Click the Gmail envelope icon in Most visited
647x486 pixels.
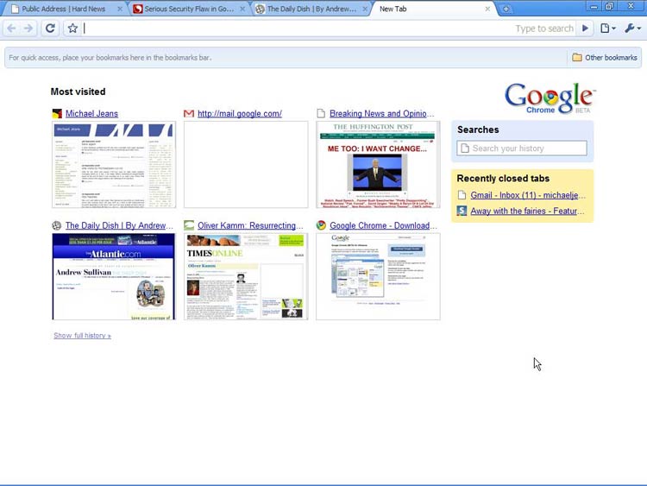(189, 114)
